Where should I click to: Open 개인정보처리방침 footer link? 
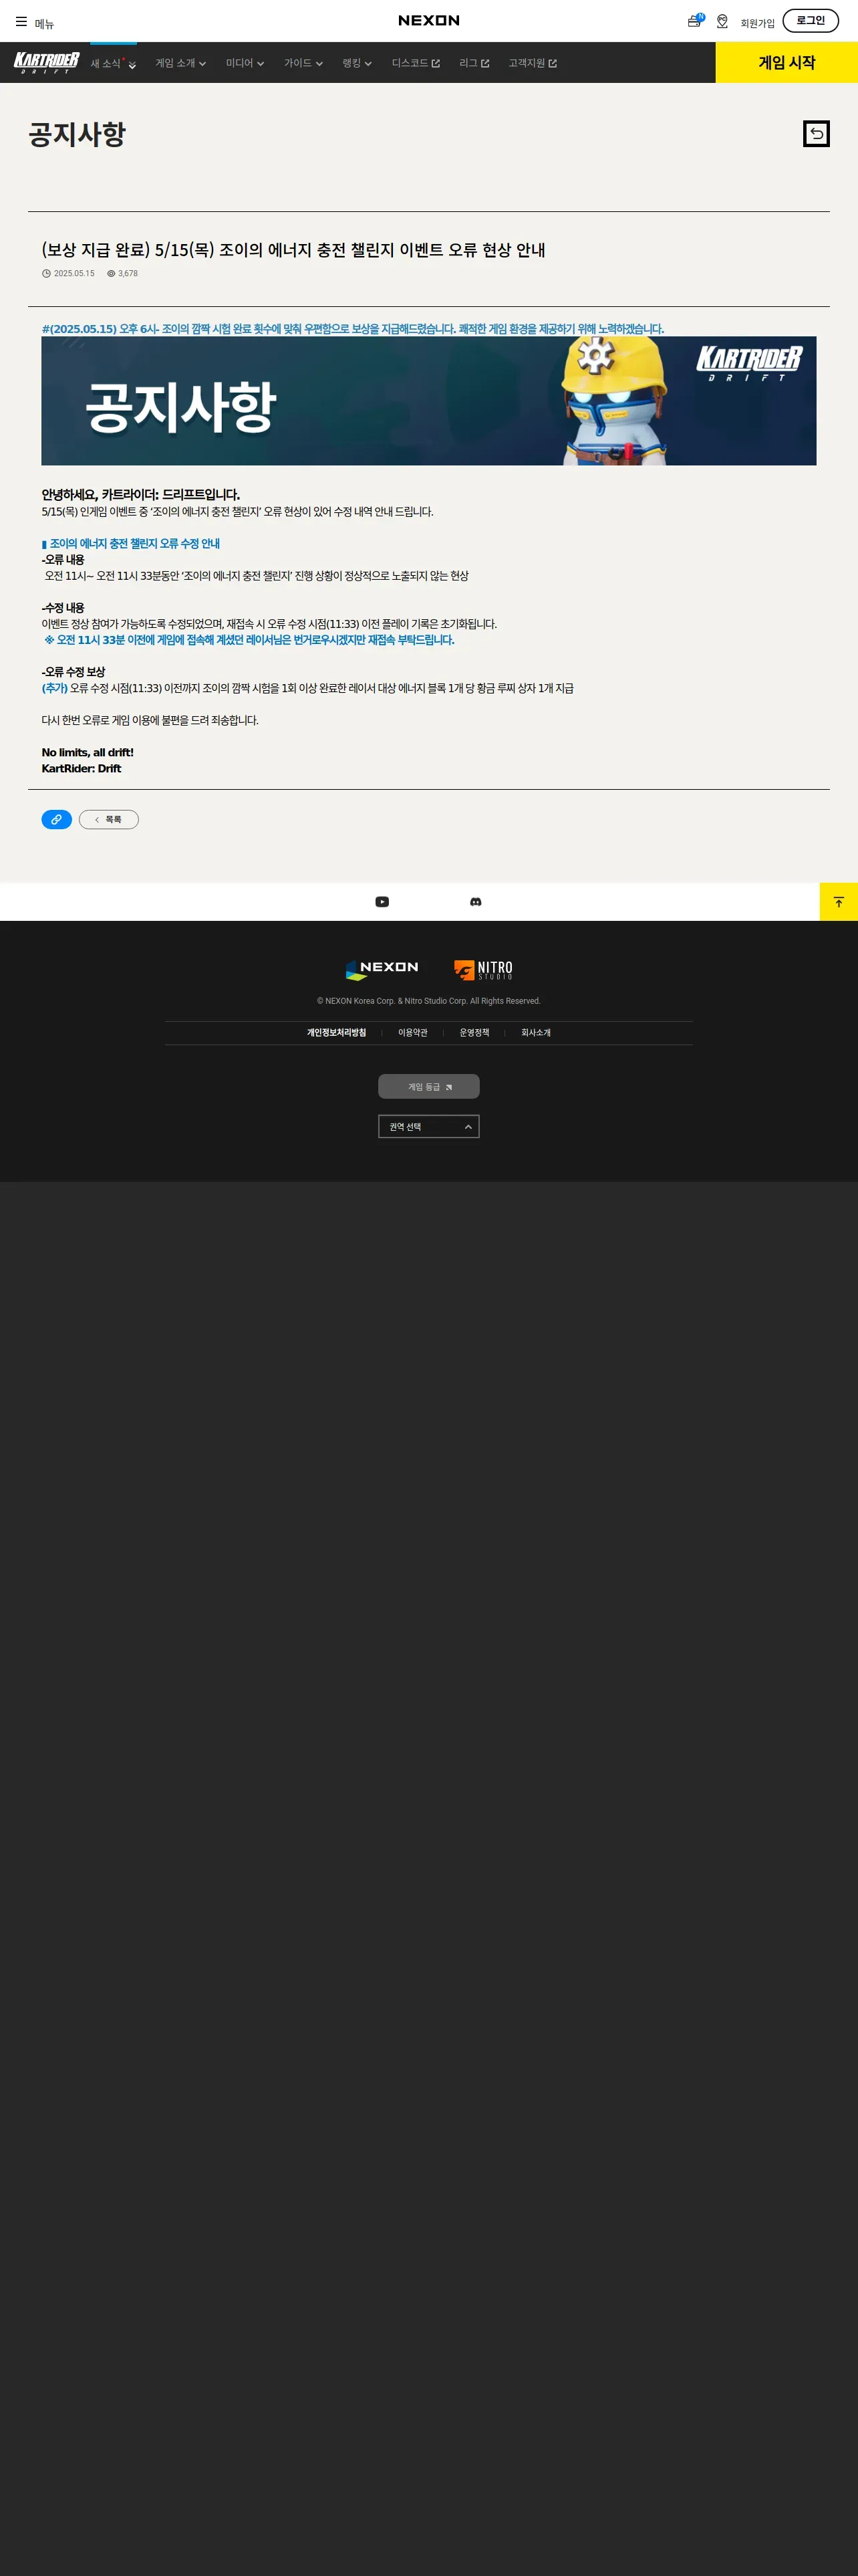tap(337, 1033)
